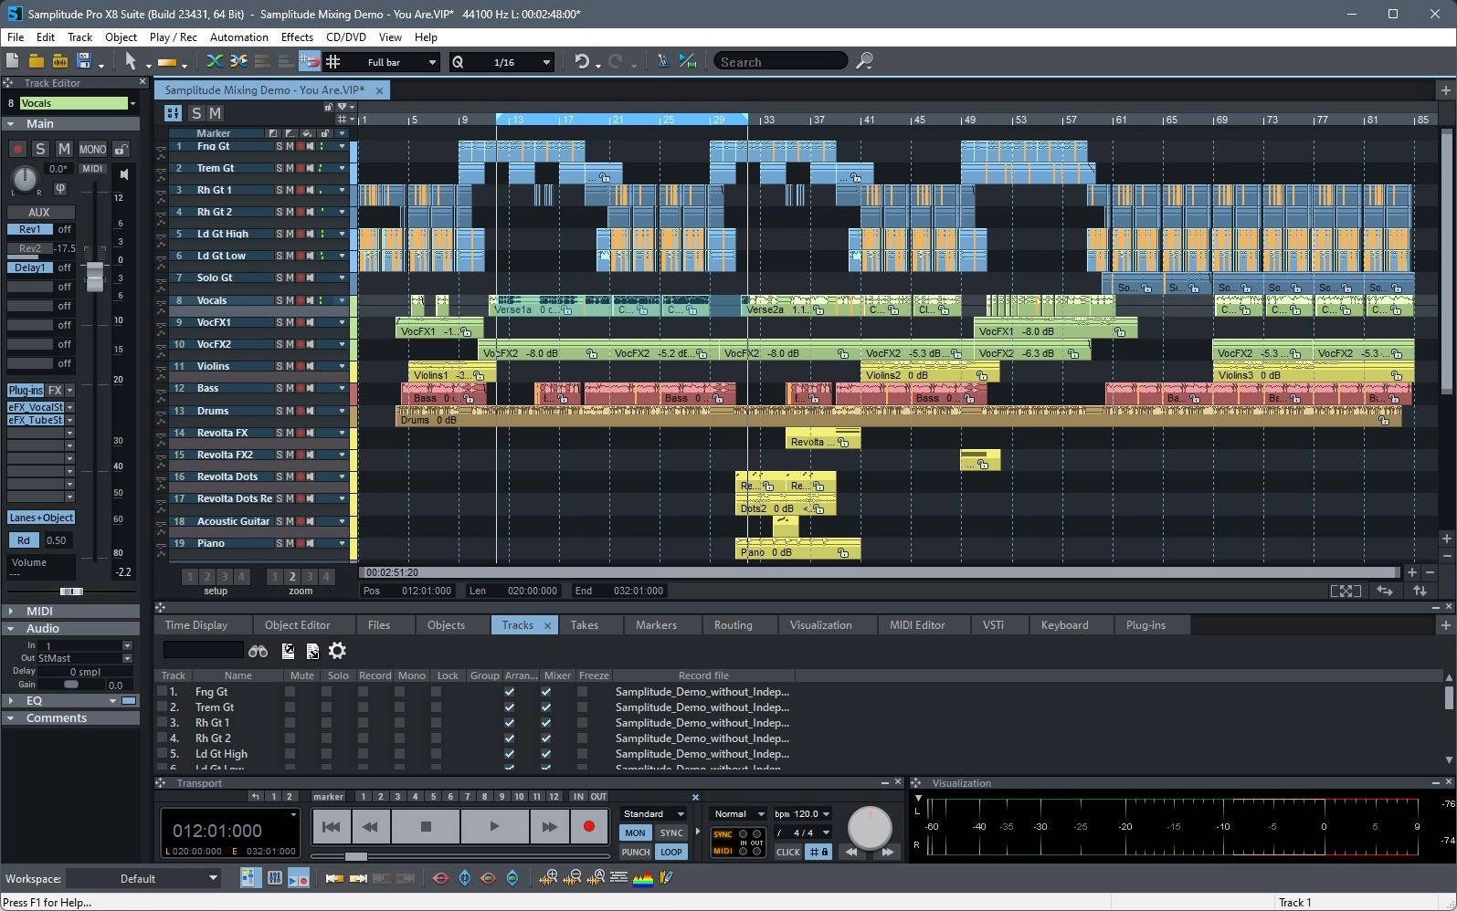Screen dimensions: 1457x911
Task: Click the track header view icon left of global S
Action: tap(173, 113)
